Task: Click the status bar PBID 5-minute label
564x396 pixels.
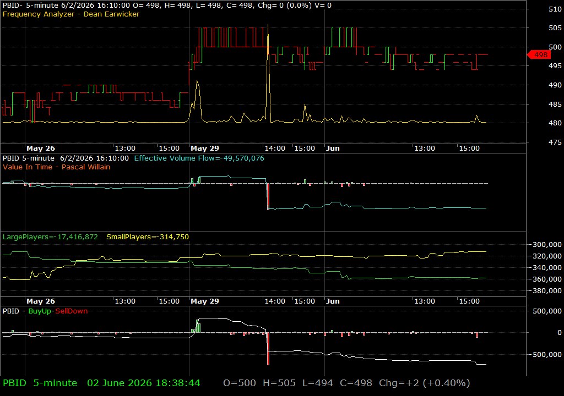Action: click(40, 383)
